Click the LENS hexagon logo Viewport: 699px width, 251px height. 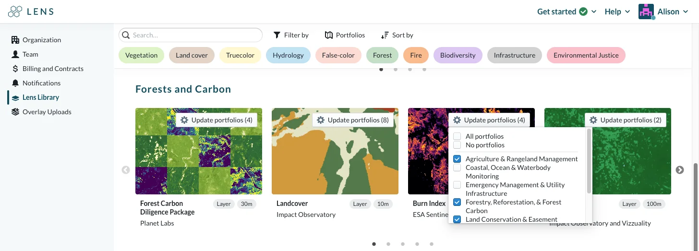point(15,11)
